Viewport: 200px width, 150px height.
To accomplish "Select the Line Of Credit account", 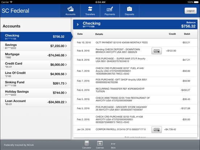I will [36, 74].
